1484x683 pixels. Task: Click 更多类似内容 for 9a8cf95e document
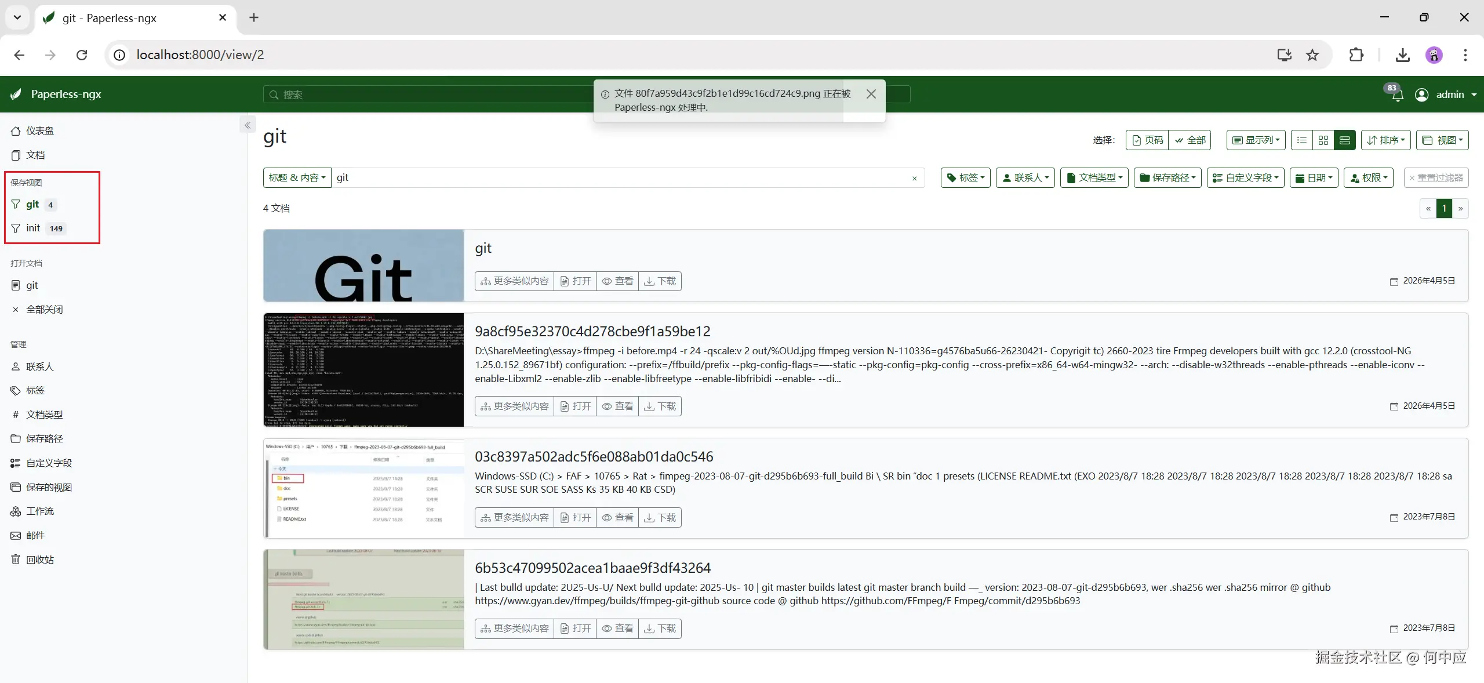[514, 406]
